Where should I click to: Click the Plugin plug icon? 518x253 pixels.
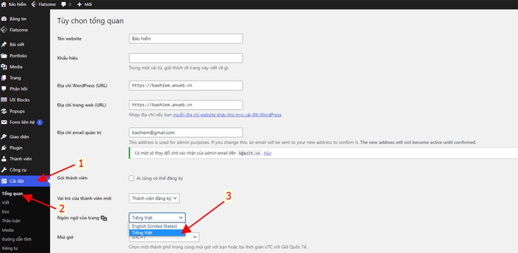[4, 148]
